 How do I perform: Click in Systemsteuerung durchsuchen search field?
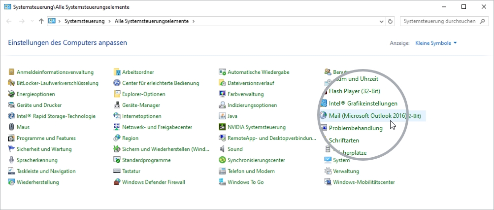click(439, 21)
